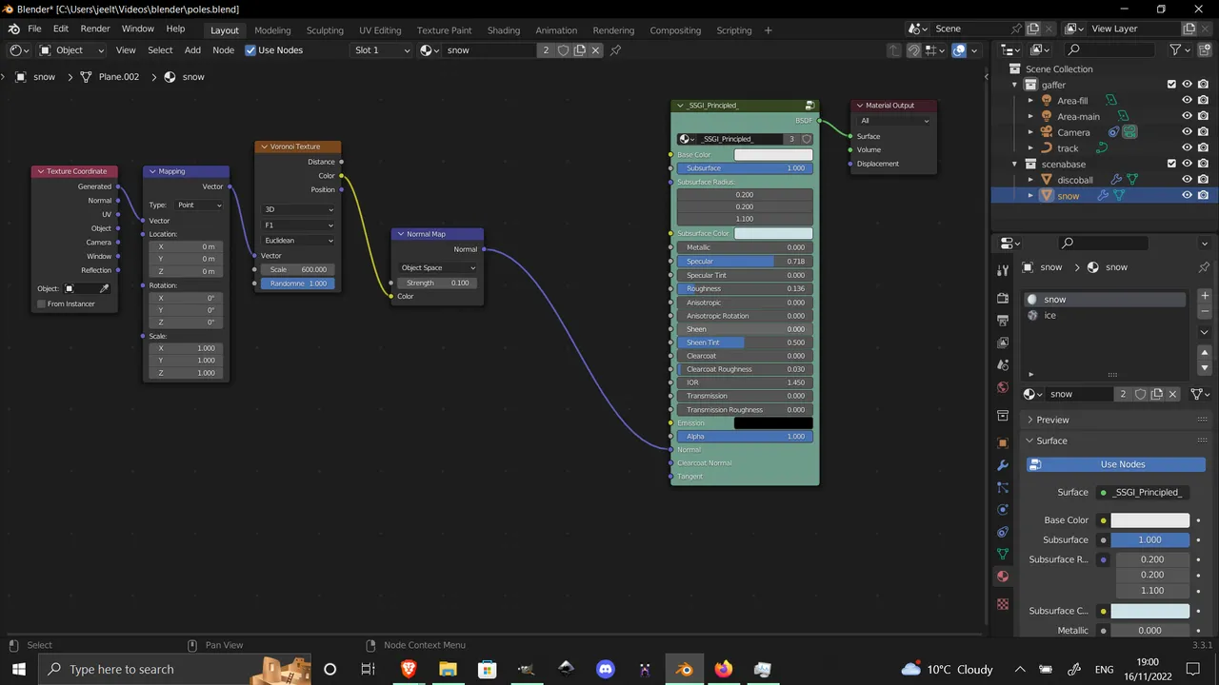The width and height of the screenshot is (1219, 685).
Task: Open Voronoi F1 feature dropdown
Action: 298,225
